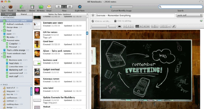Screen dimensions: 204x109
Task: Click the note title field
Action: tap(135, 15)
